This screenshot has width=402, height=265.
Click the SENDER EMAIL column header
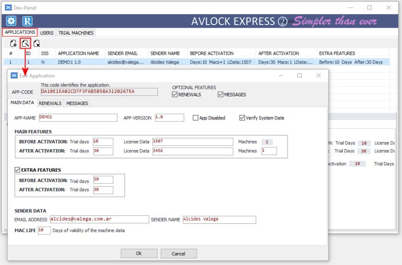[126, 53]
